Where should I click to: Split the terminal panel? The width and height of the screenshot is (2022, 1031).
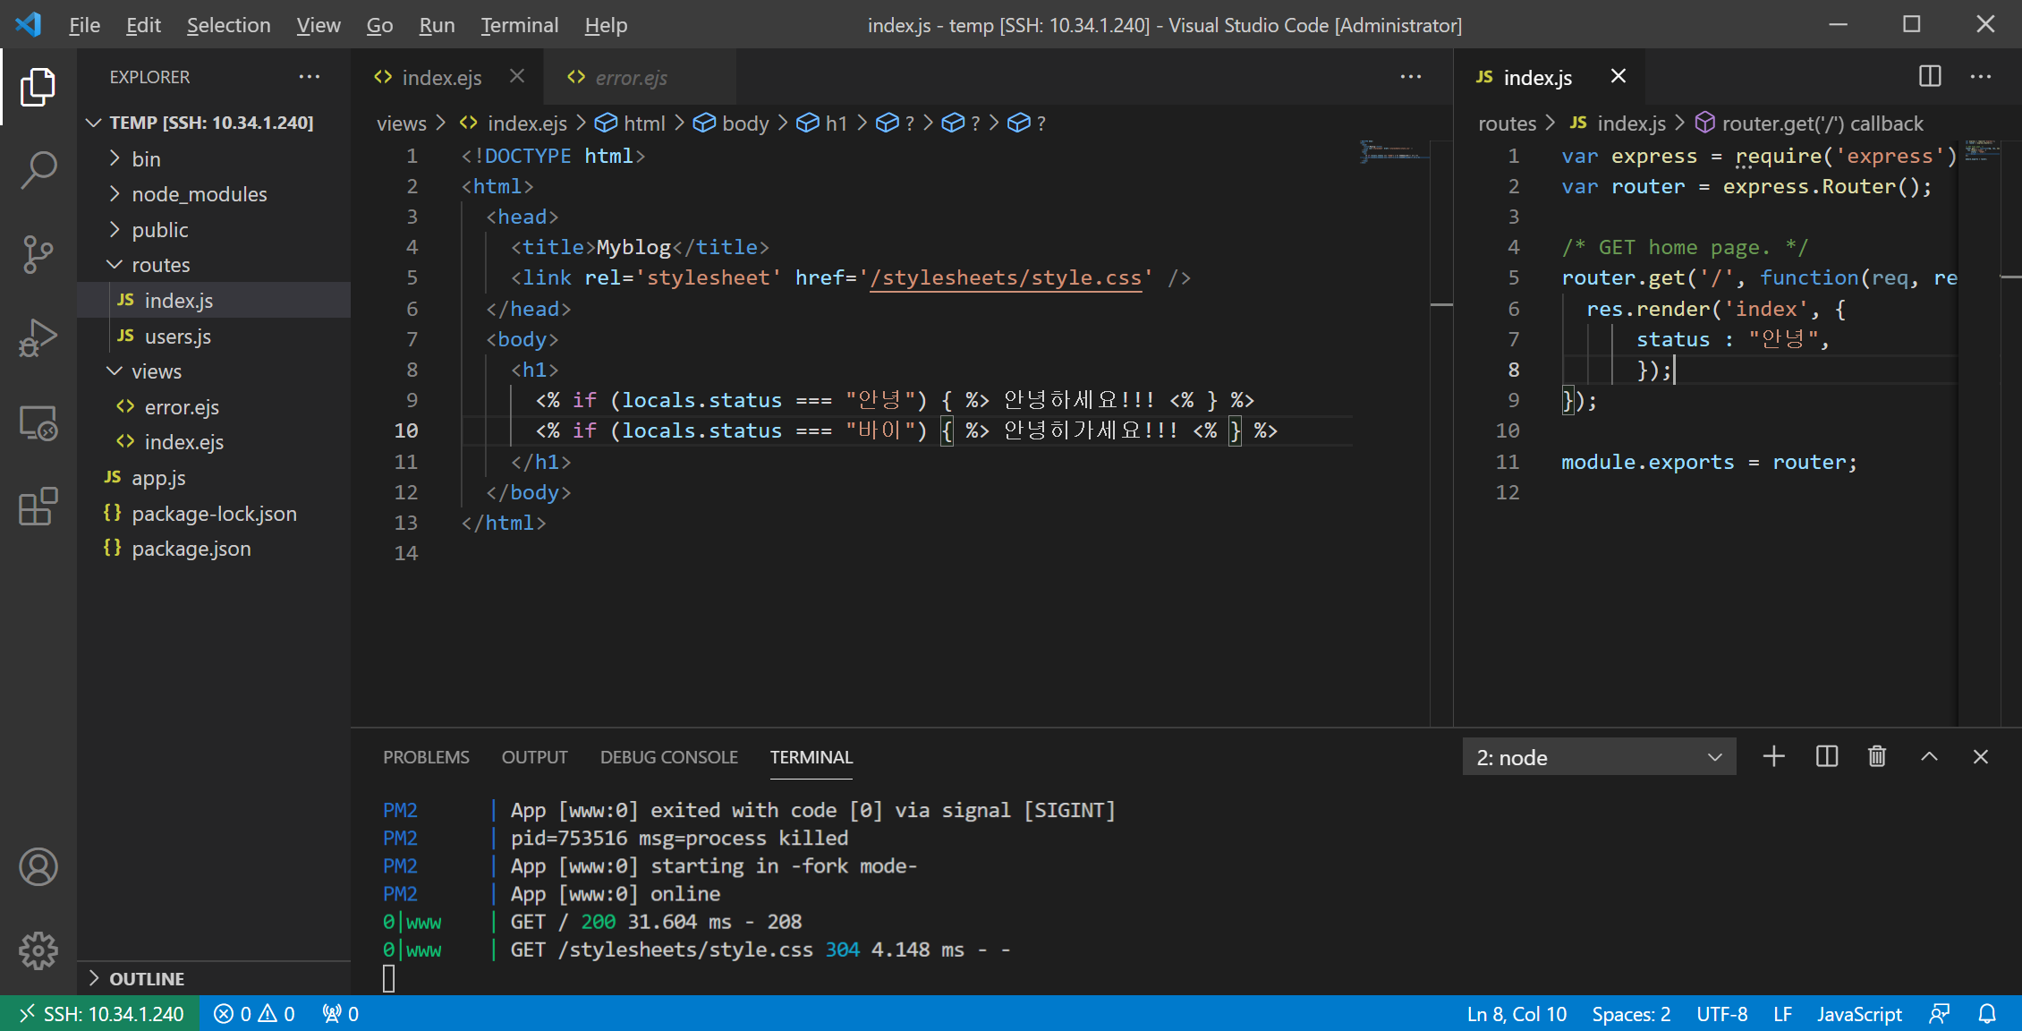[1827, 757]
